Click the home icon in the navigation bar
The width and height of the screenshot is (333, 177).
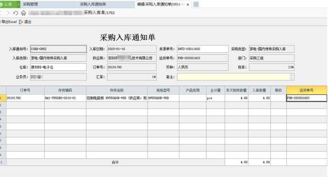[x=23, y=13]
